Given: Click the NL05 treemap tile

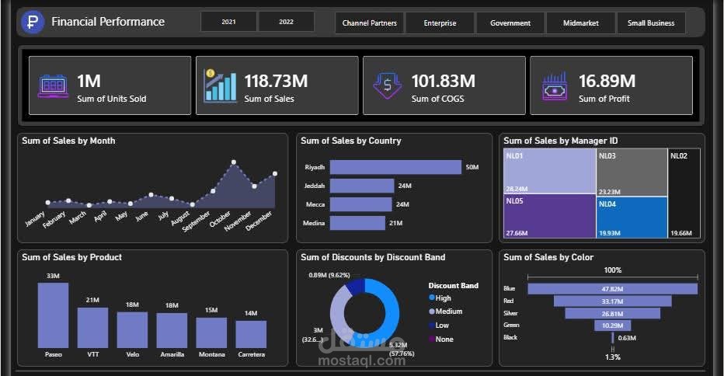Looking at the screenshot, I should click(x=549, y=216).
